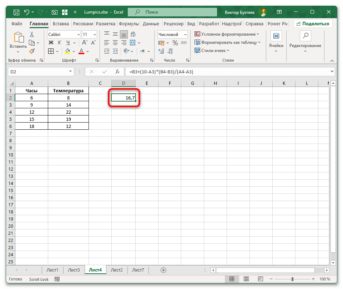
Task: Click the Undo arrow icon
Action: (x=26, y=12)
